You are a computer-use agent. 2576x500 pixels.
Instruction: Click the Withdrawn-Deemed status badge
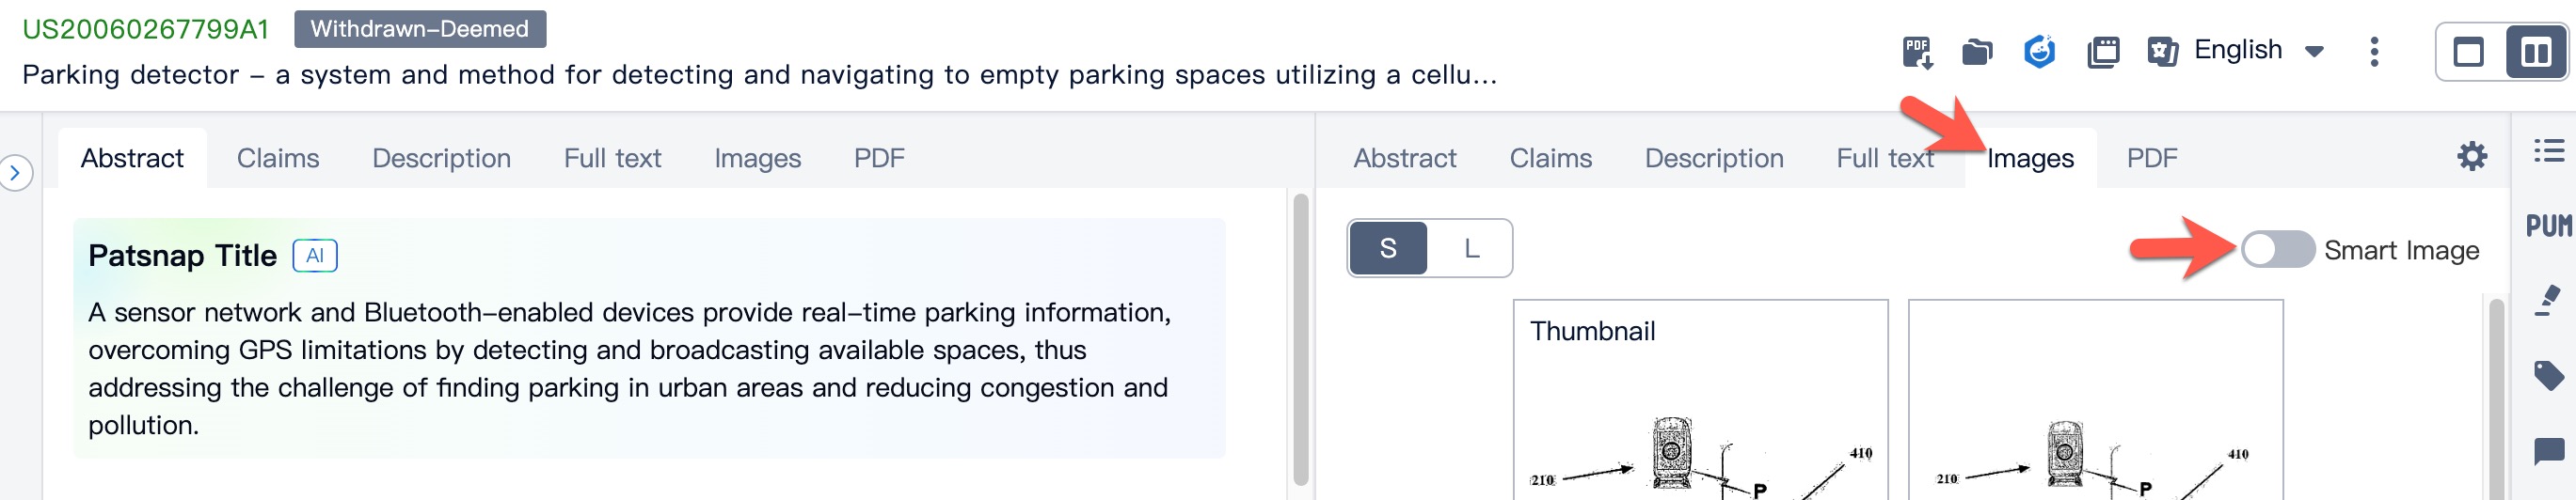[420, 29]
